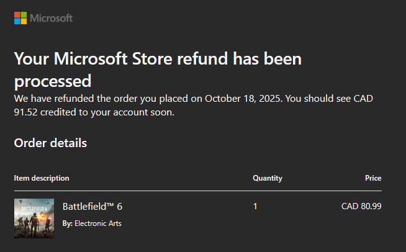Click the Price column header
Image resolution: width=406 pixels, height=252 pixels.
pyautogui.click(x=373, y=178)
